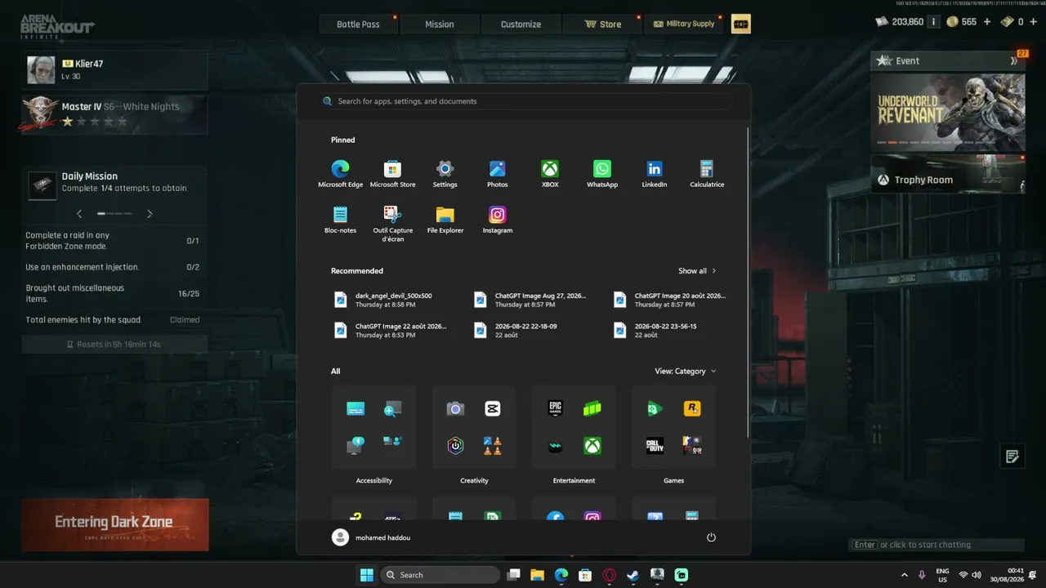
Task: Open the pinned LinkedIn app
Action: point(655,173)
